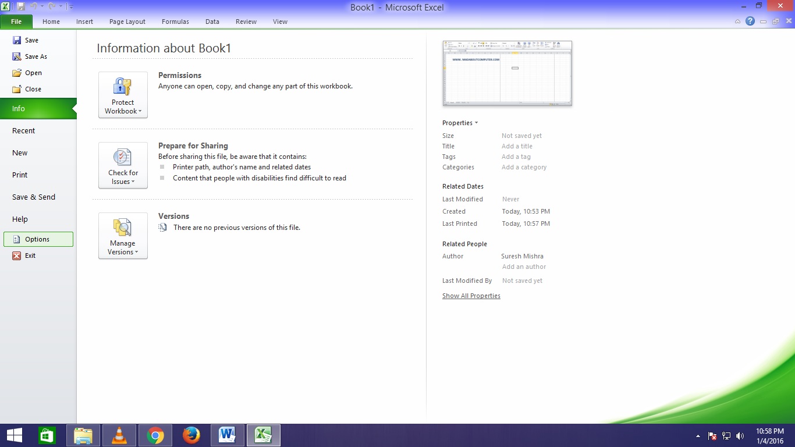The image size is (795, 447).
Task: Click the network tray icon
Action: coord(726,436)
